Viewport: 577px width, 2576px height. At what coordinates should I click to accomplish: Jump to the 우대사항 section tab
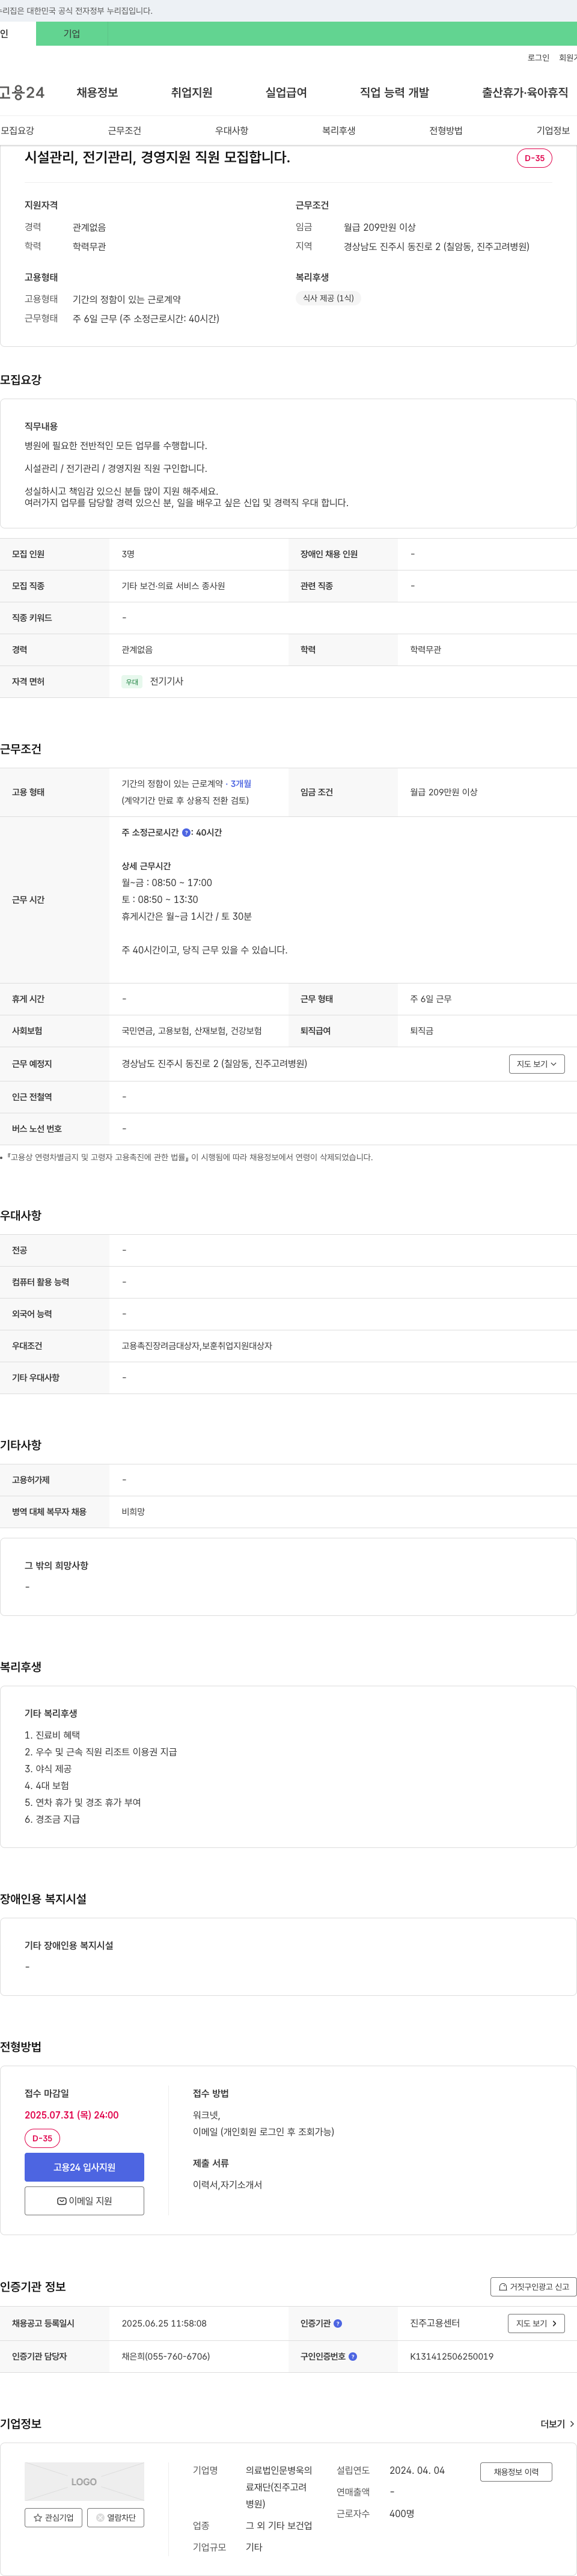coord(231,131)
